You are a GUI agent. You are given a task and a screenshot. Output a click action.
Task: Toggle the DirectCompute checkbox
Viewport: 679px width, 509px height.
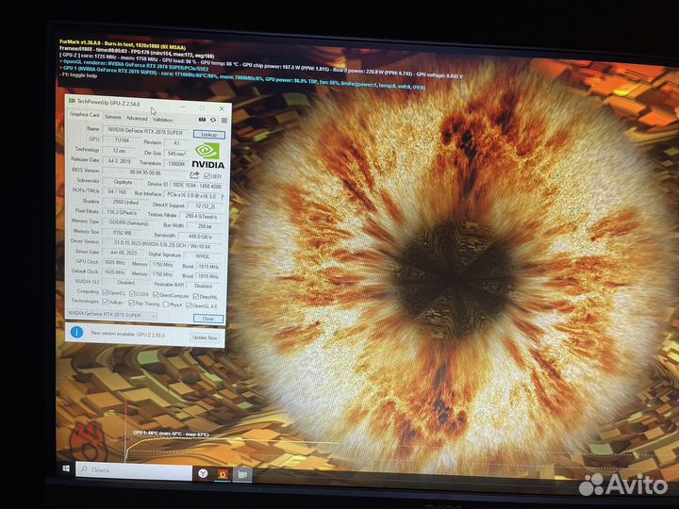click(156, 295)
